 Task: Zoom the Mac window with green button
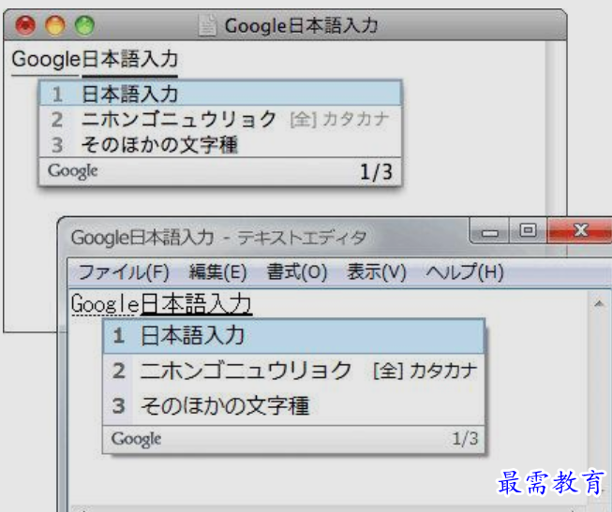[x=84, y=25]
